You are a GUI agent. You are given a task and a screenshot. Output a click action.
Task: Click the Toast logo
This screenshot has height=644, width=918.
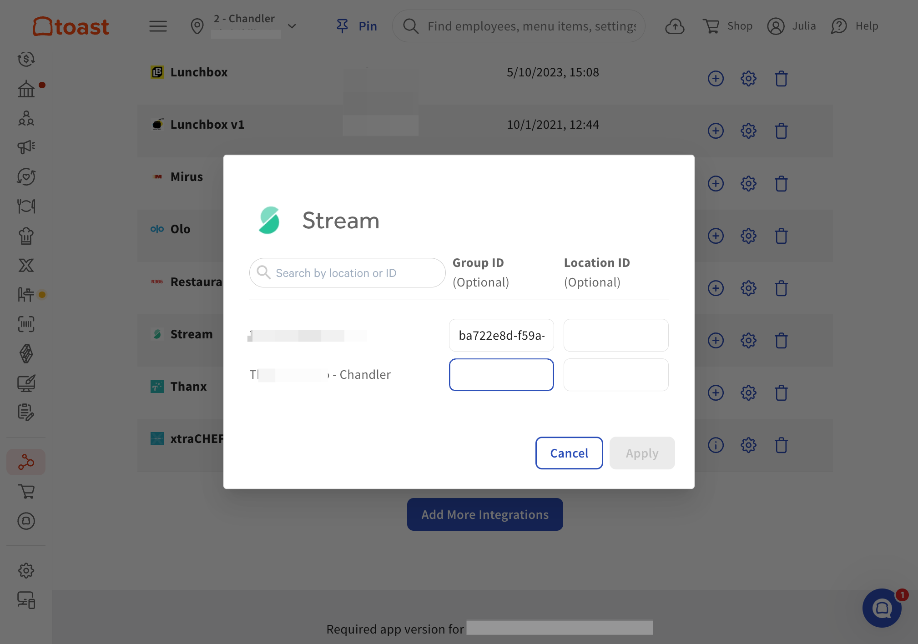[x=71, y=26]
